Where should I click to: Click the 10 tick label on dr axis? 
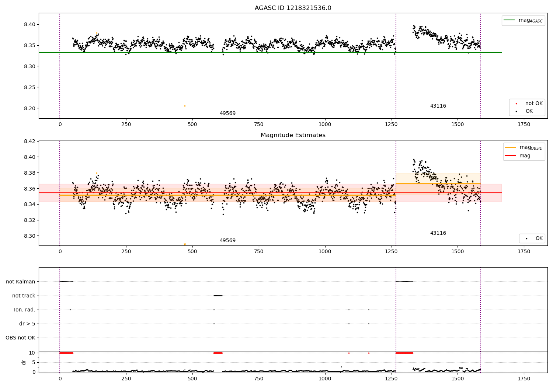pyautogui.click(x=32, y=353)
